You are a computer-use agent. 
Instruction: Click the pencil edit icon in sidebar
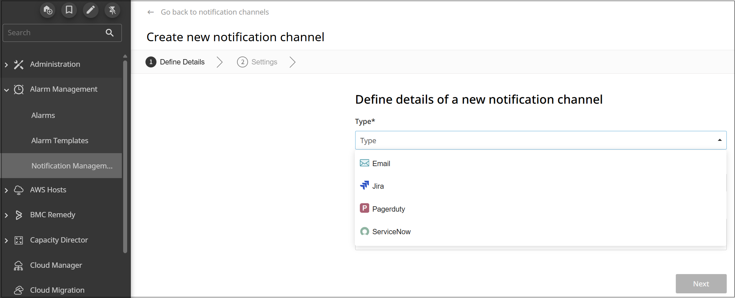coord(91,10)
